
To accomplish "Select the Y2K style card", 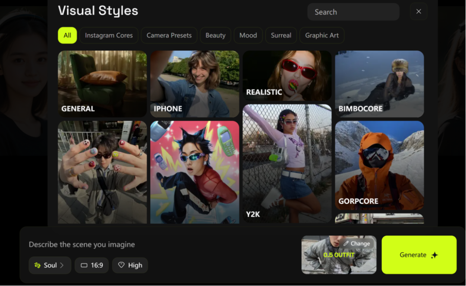I will tap(287, 163).
